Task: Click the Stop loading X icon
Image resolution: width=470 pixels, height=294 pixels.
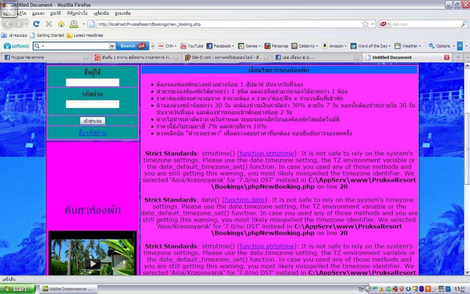Action: click(x=49, y=24)
